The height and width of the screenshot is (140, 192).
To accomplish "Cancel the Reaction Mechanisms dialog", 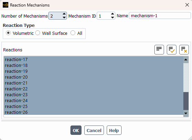I will (x=94, y=130).
